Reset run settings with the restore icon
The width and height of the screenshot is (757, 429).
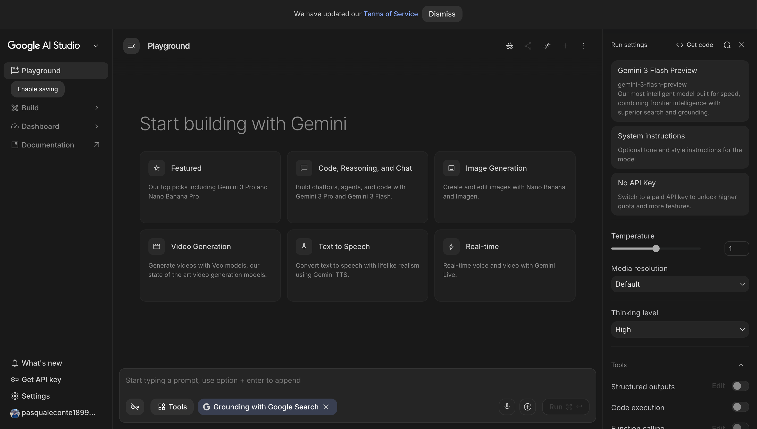[x=727, y=45]
